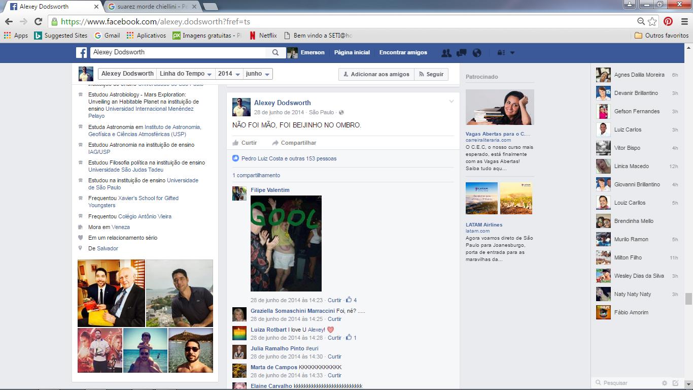
Task: Open a new browser tab
Action: tap(210, 7)
